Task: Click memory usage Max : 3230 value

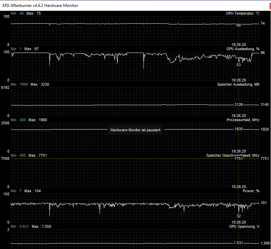Action: pos(40,84)
